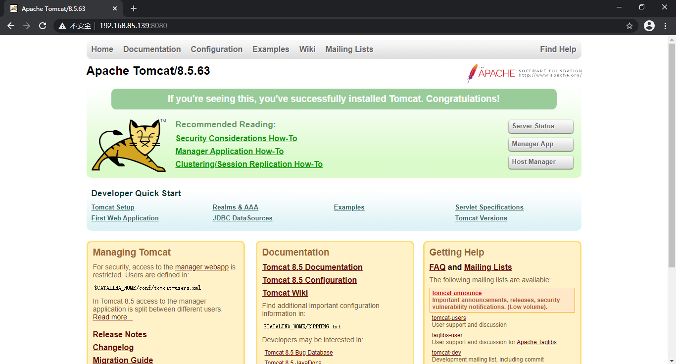
Task: Click the scrollbar down arrow
Action: (x=672, y=360)
